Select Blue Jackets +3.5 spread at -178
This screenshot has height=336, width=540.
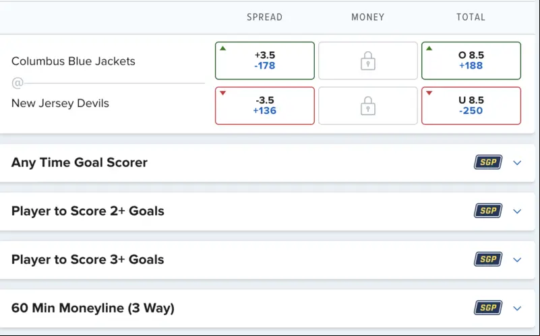[265, 61]
